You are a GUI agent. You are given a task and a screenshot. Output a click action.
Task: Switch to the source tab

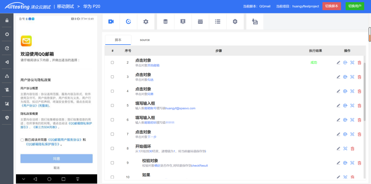(145, 40)
